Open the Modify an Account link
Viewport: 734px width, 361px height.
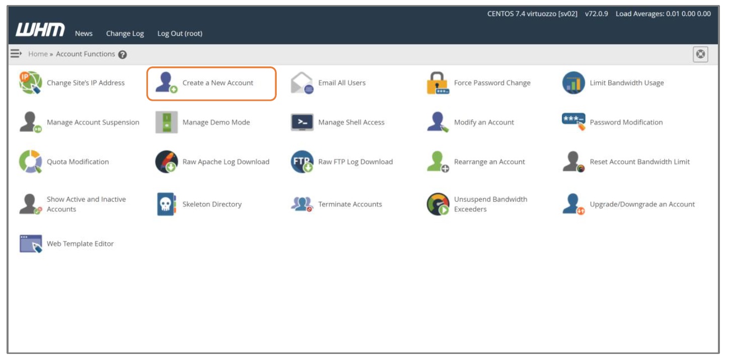pyautogui.click(x=484, y=122)
